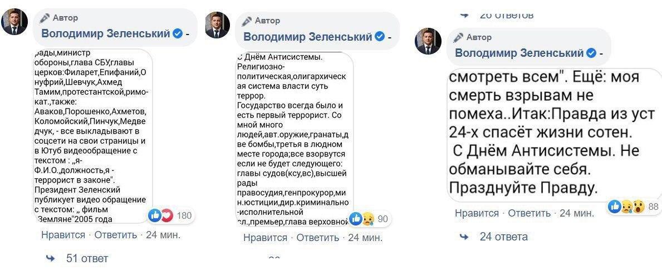Click Ответить under the middle comment
Image resolution: width=662 pixels, height=275 pixels.
(317, 238)
